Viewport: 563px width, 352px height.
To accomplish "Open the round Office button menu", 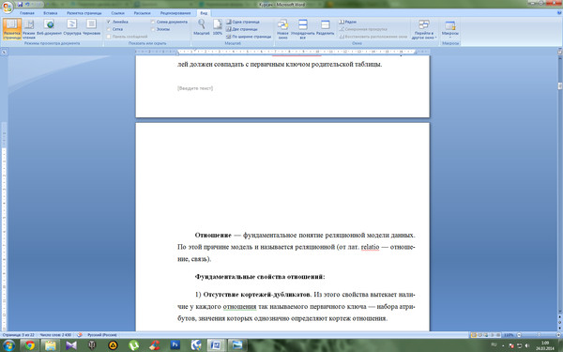I will [x=8, y=8].
